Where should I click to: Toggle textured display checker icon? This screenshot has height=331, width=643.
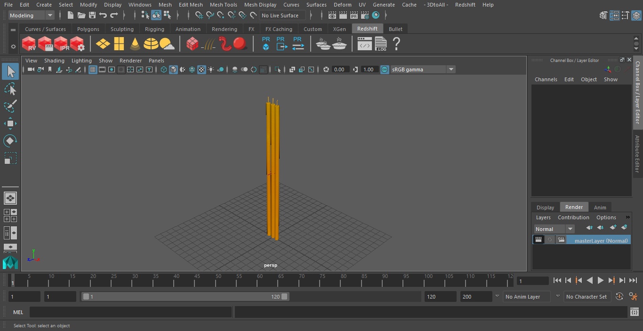pos(201,69)
